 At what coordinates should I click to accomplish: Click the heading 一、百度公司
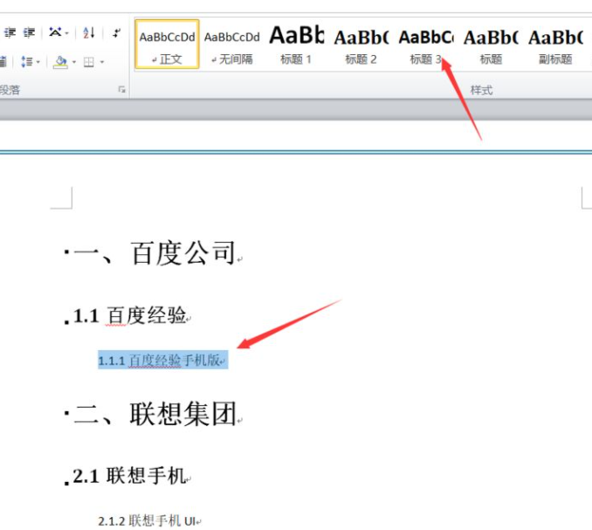pyautogui.click(x=155, y=253)
